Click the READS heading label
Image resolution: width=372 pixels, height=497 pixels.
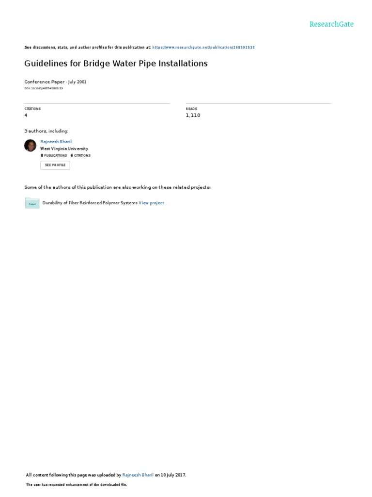coord(191,109)
